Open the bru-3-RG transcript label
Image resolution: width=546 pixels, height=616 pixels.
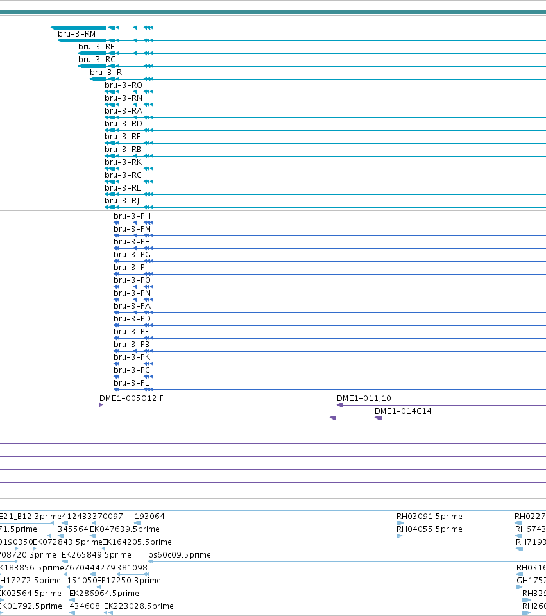pos(97,60)
